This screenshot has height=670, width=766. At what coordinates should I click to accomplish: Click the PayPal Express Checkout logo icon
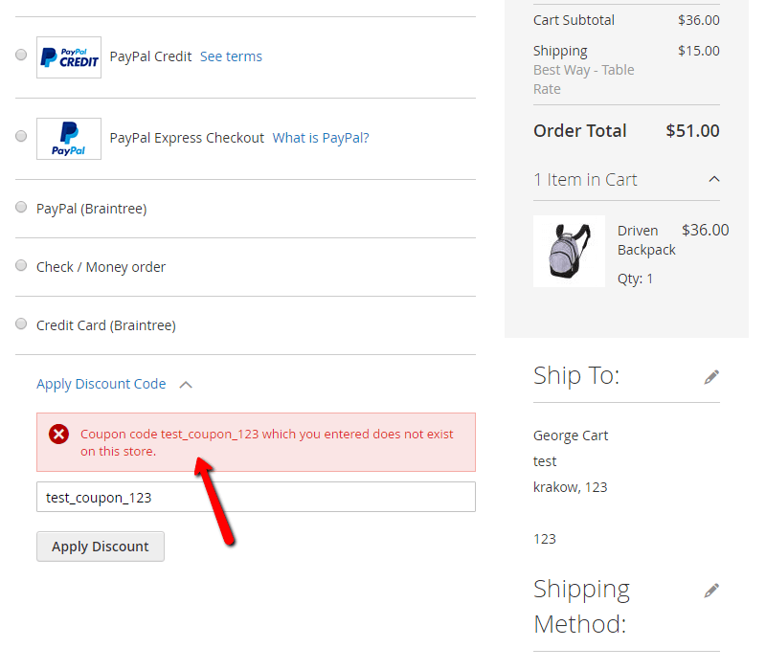point(69,139)
